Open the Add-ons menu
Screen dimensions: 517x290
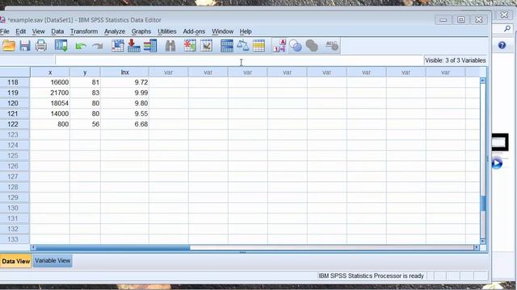(x=194, y=31)
